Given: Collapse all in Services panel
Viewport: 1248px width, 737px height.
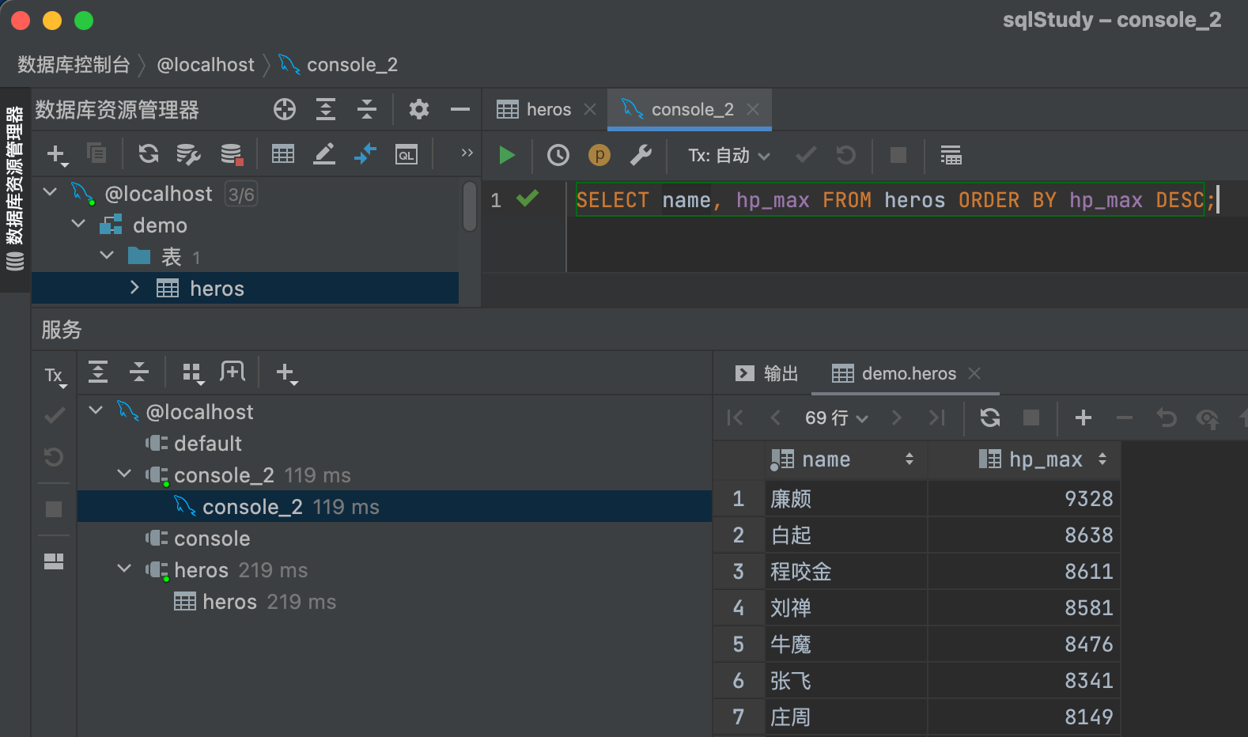Looking at the screenshot, I should [x=139, y=372].
